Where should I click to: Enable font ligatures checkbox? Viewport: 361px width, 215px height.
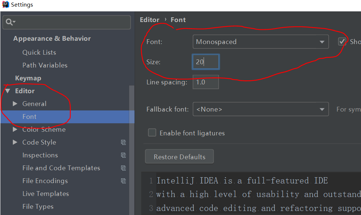pos(152,133)
